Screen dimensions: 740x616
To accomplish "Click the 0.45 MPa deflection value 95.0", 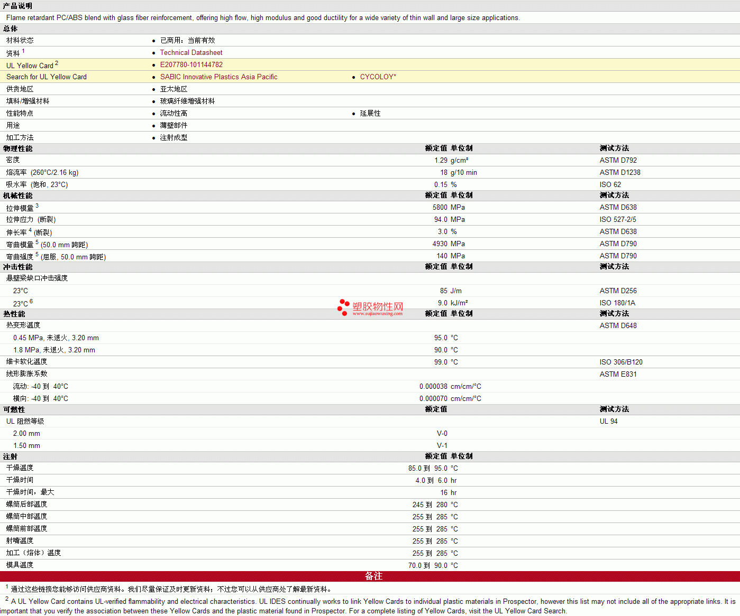I will [441, 338].
